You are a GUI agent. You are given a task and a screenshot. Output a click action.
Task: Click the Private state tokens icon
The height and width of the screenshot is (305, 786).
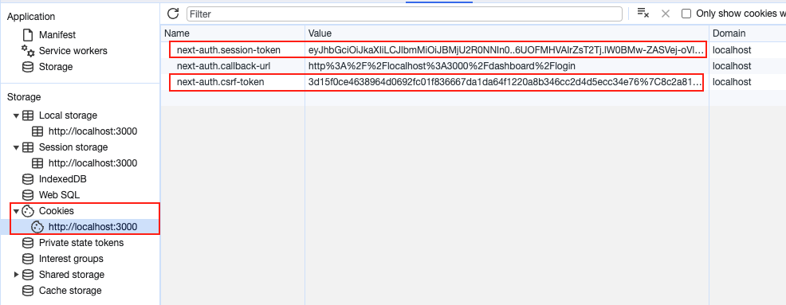[x=28, y=243]
